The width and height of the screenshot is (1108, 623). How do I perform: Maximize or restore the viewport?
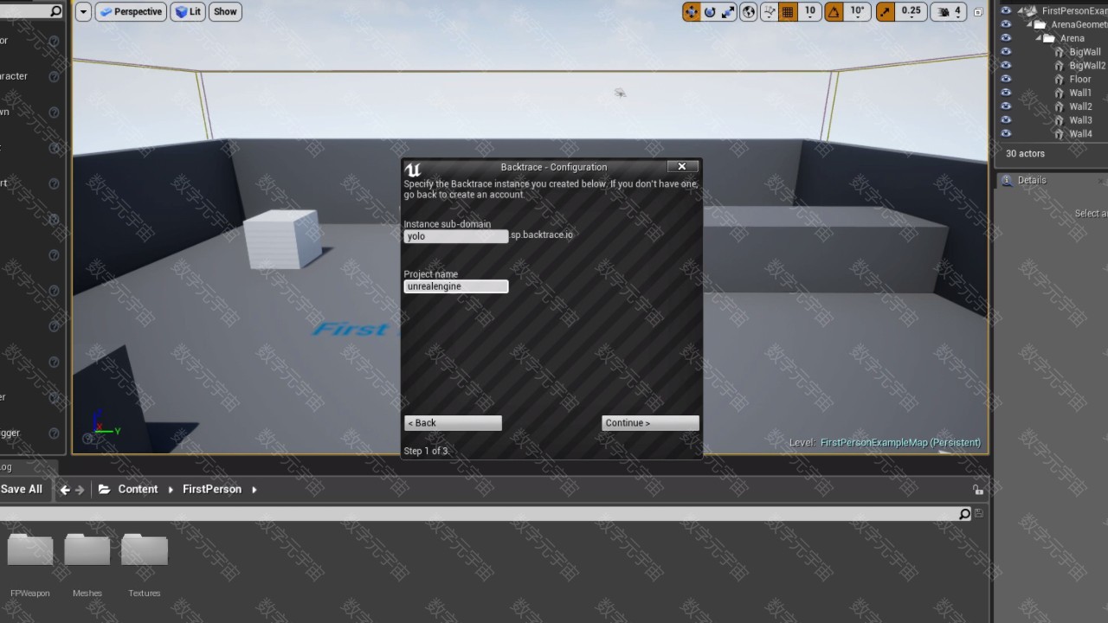coord(978,12)
